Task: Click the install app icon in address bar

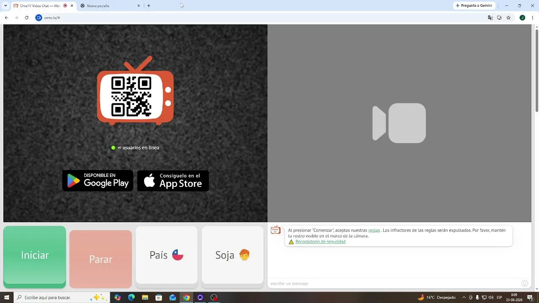Action: [499, 18]
